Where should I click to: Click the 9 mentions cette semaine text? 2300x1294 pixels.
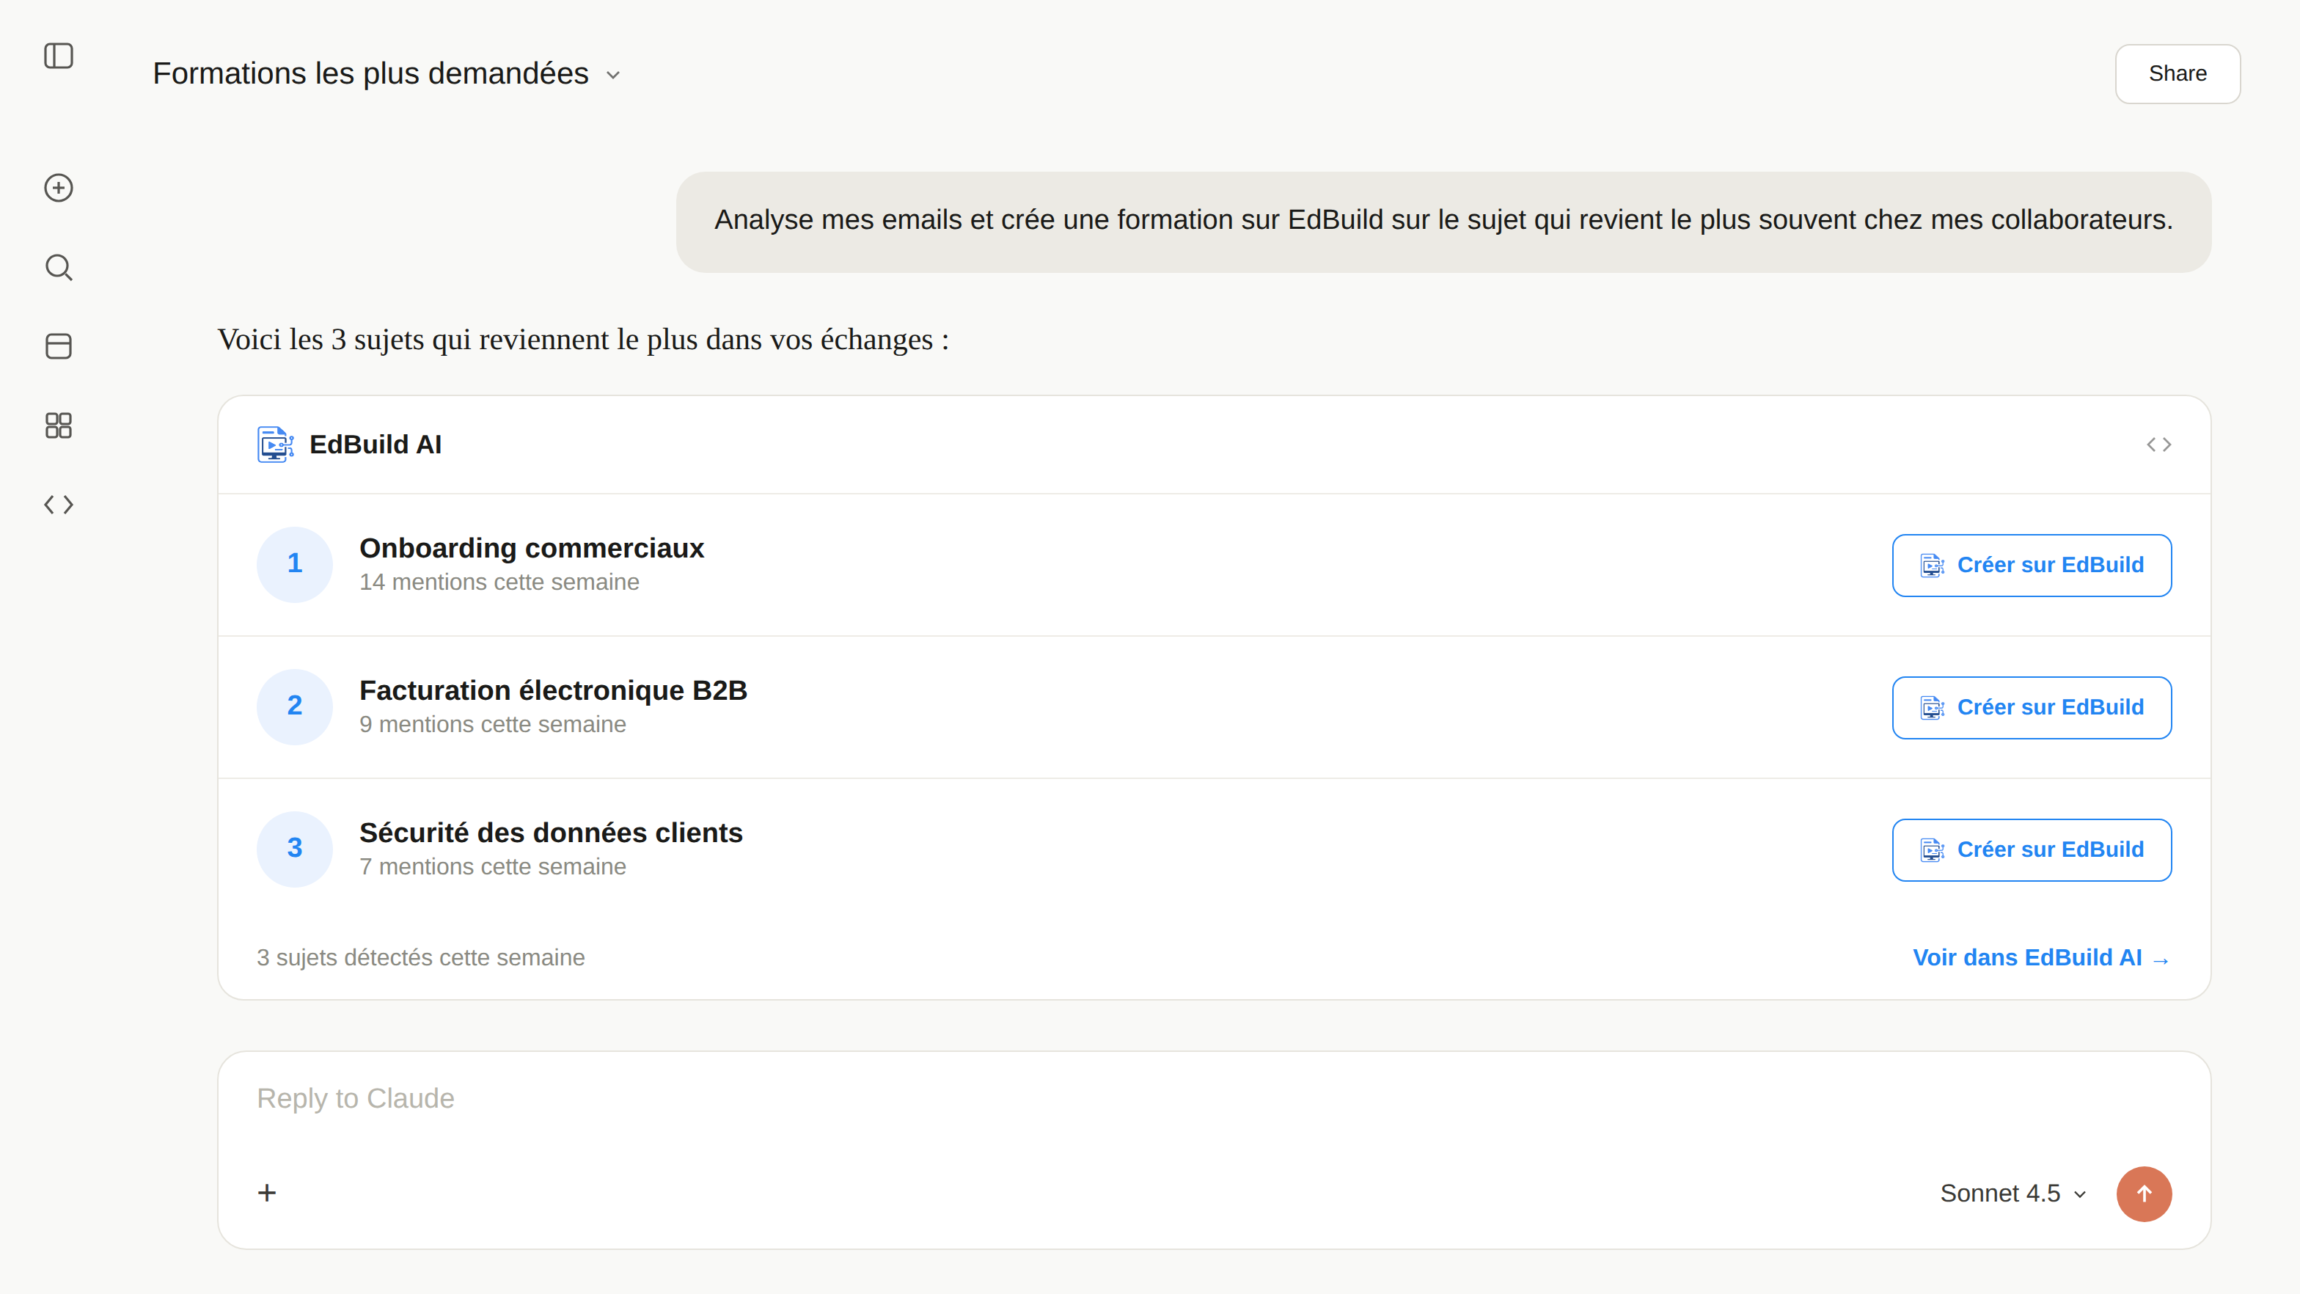tap(492, 724)
